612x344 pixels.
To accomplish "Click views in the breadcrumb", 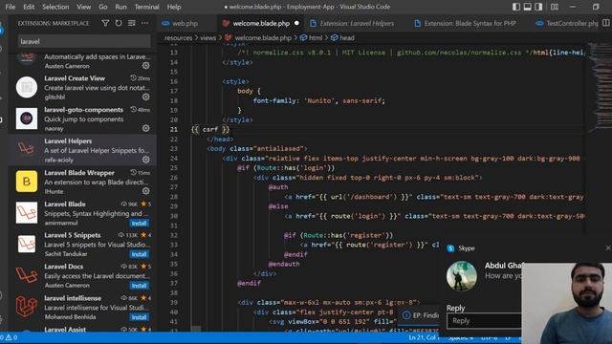I will tap(208, 38).
